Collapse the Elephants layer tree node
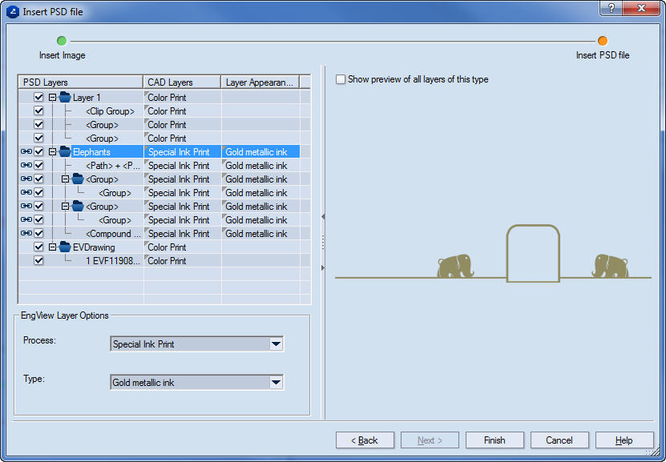Image resolution: width=666 pixels, height=462 pixels. (52, 152)
